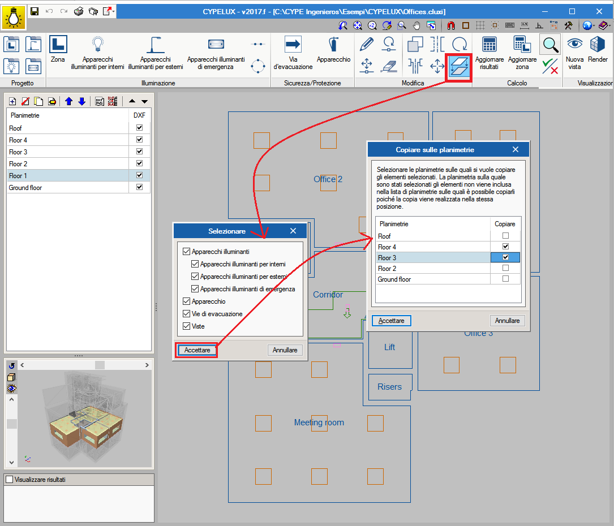
Task: Save the project with the floppy disk icon
Action: click(35, 11)
